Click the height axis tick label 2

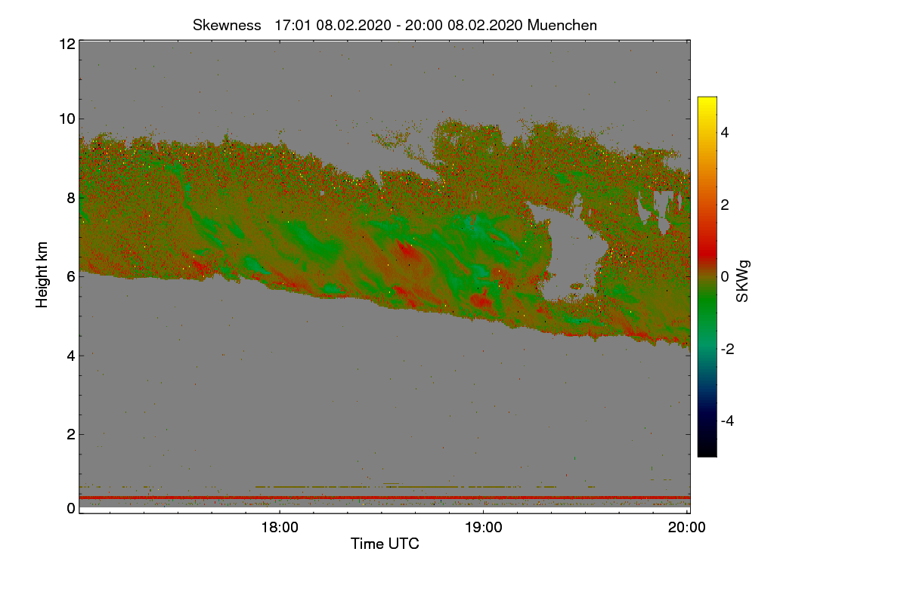pyautogui.click(x=70, y=434)
